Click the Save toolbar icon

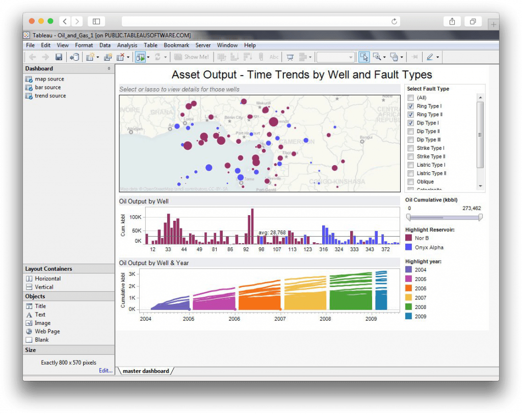pyautogui.click(x=59, y=57)
